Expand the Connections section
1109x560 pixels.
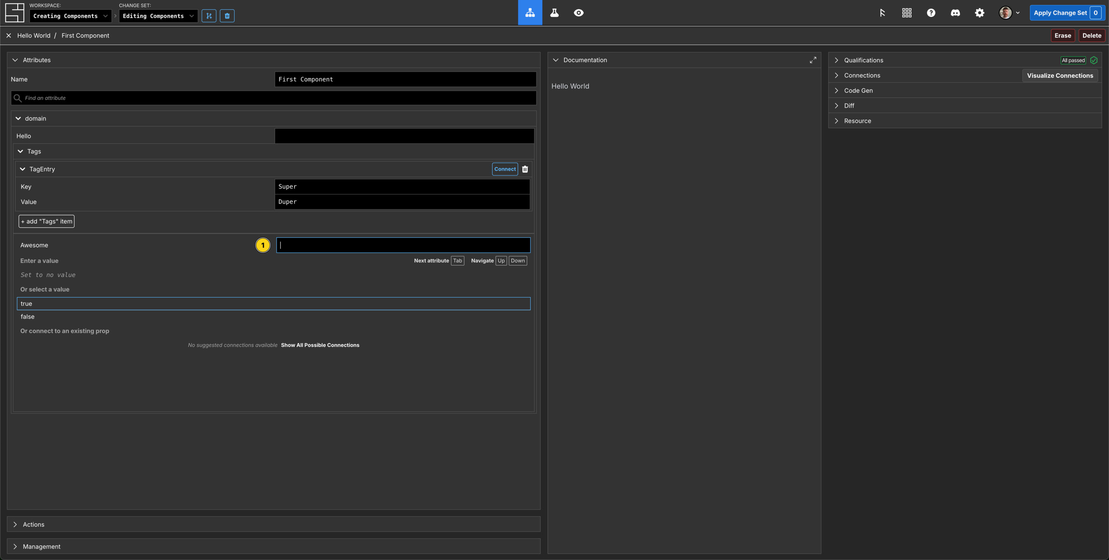[x=836, y=75]
